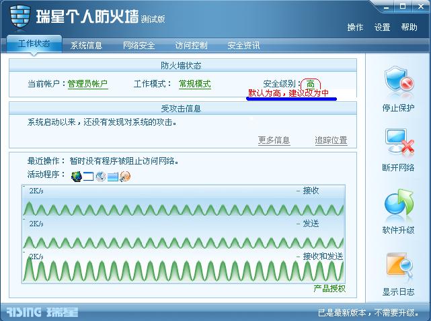Open the 帮助 menu
This screenshot has height=321, width=431.
pyautogui.click(x=409, y=27)
